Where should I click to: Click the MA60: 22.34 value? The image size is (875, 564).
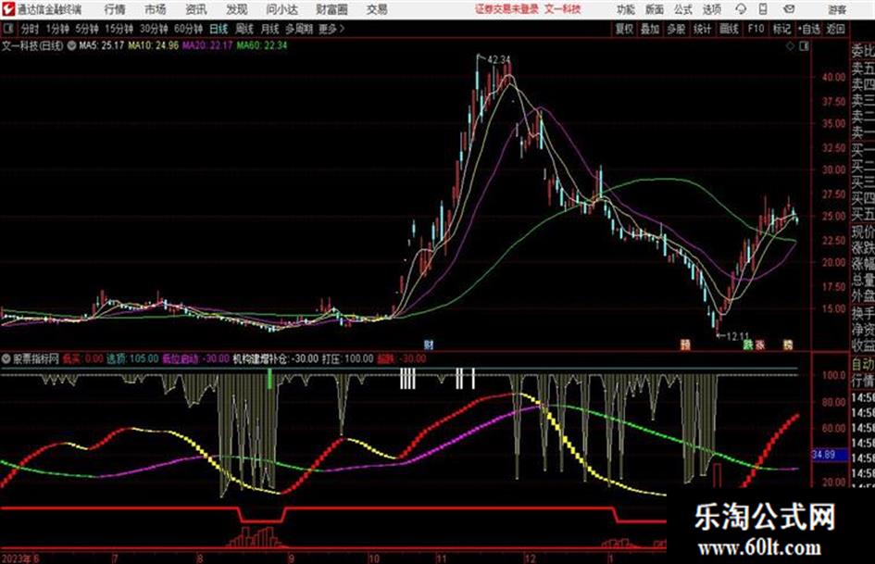pos(262,45)
